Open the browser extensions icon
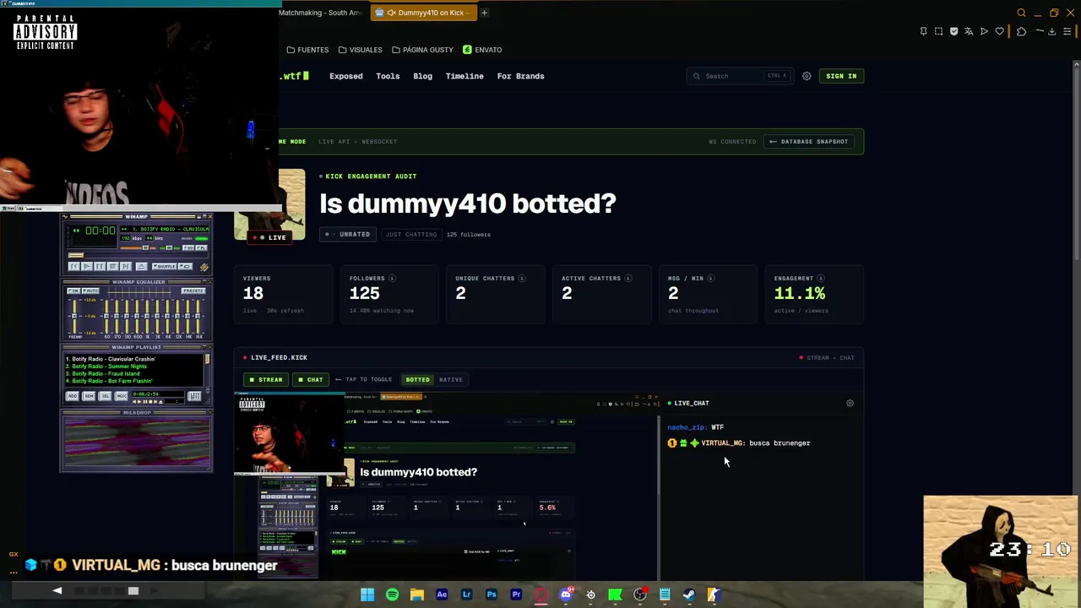This screenshot has width=1081, height=608. pos(1021,31)
